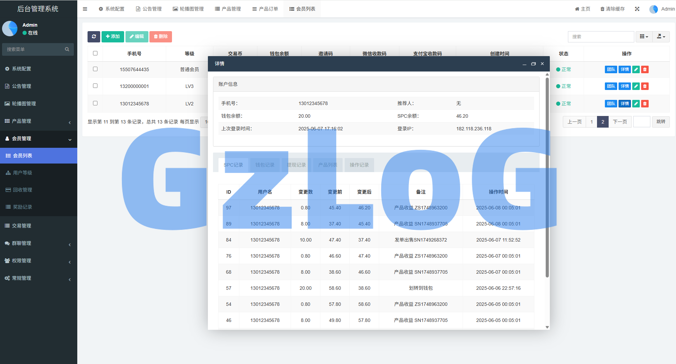
Task: Click the refresh icon button in toolbar
Action: [x=94, y=37]
